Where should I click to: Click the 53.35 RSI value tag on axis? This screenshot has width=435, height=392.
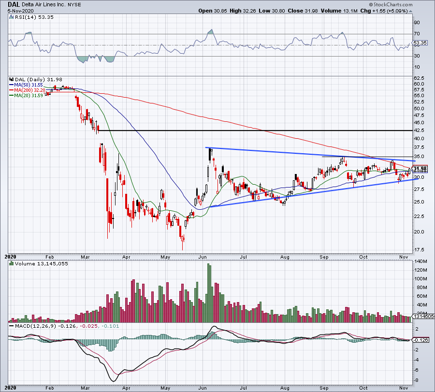[420, 43]
